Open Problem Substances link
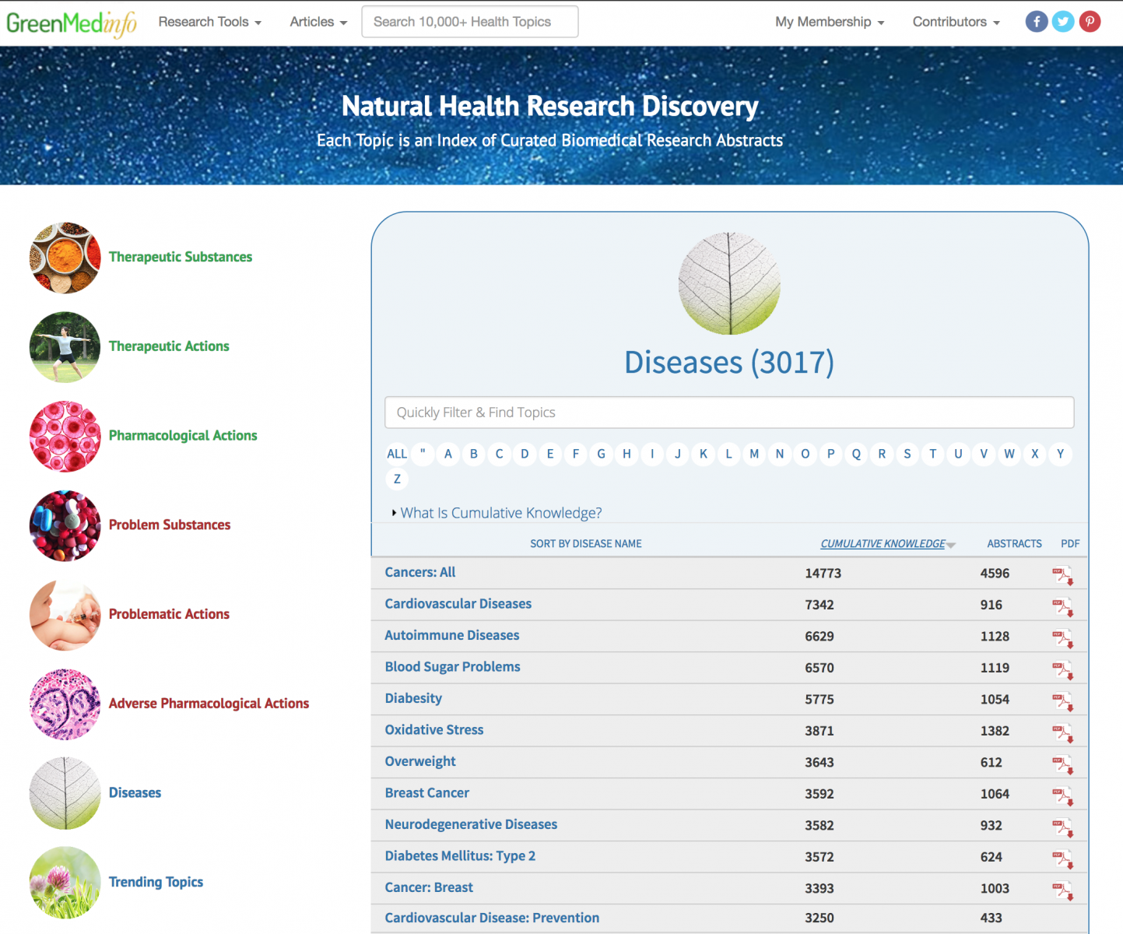Screen dimensions: 1123x934 pos(170,525)
